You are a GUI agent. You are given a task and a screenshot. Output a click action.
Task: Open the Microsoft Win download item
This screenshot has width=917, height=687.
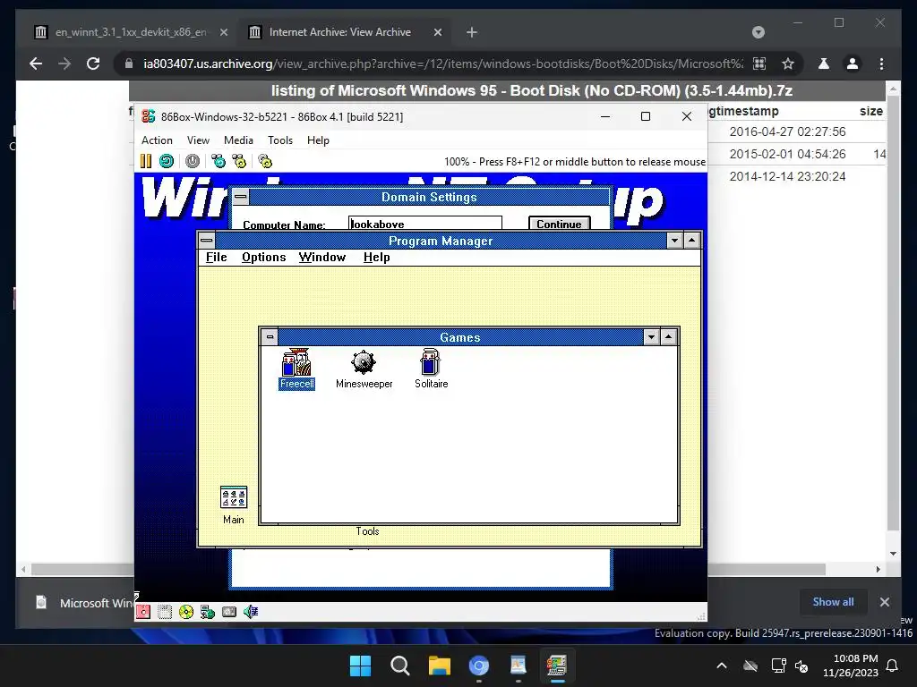83,602
